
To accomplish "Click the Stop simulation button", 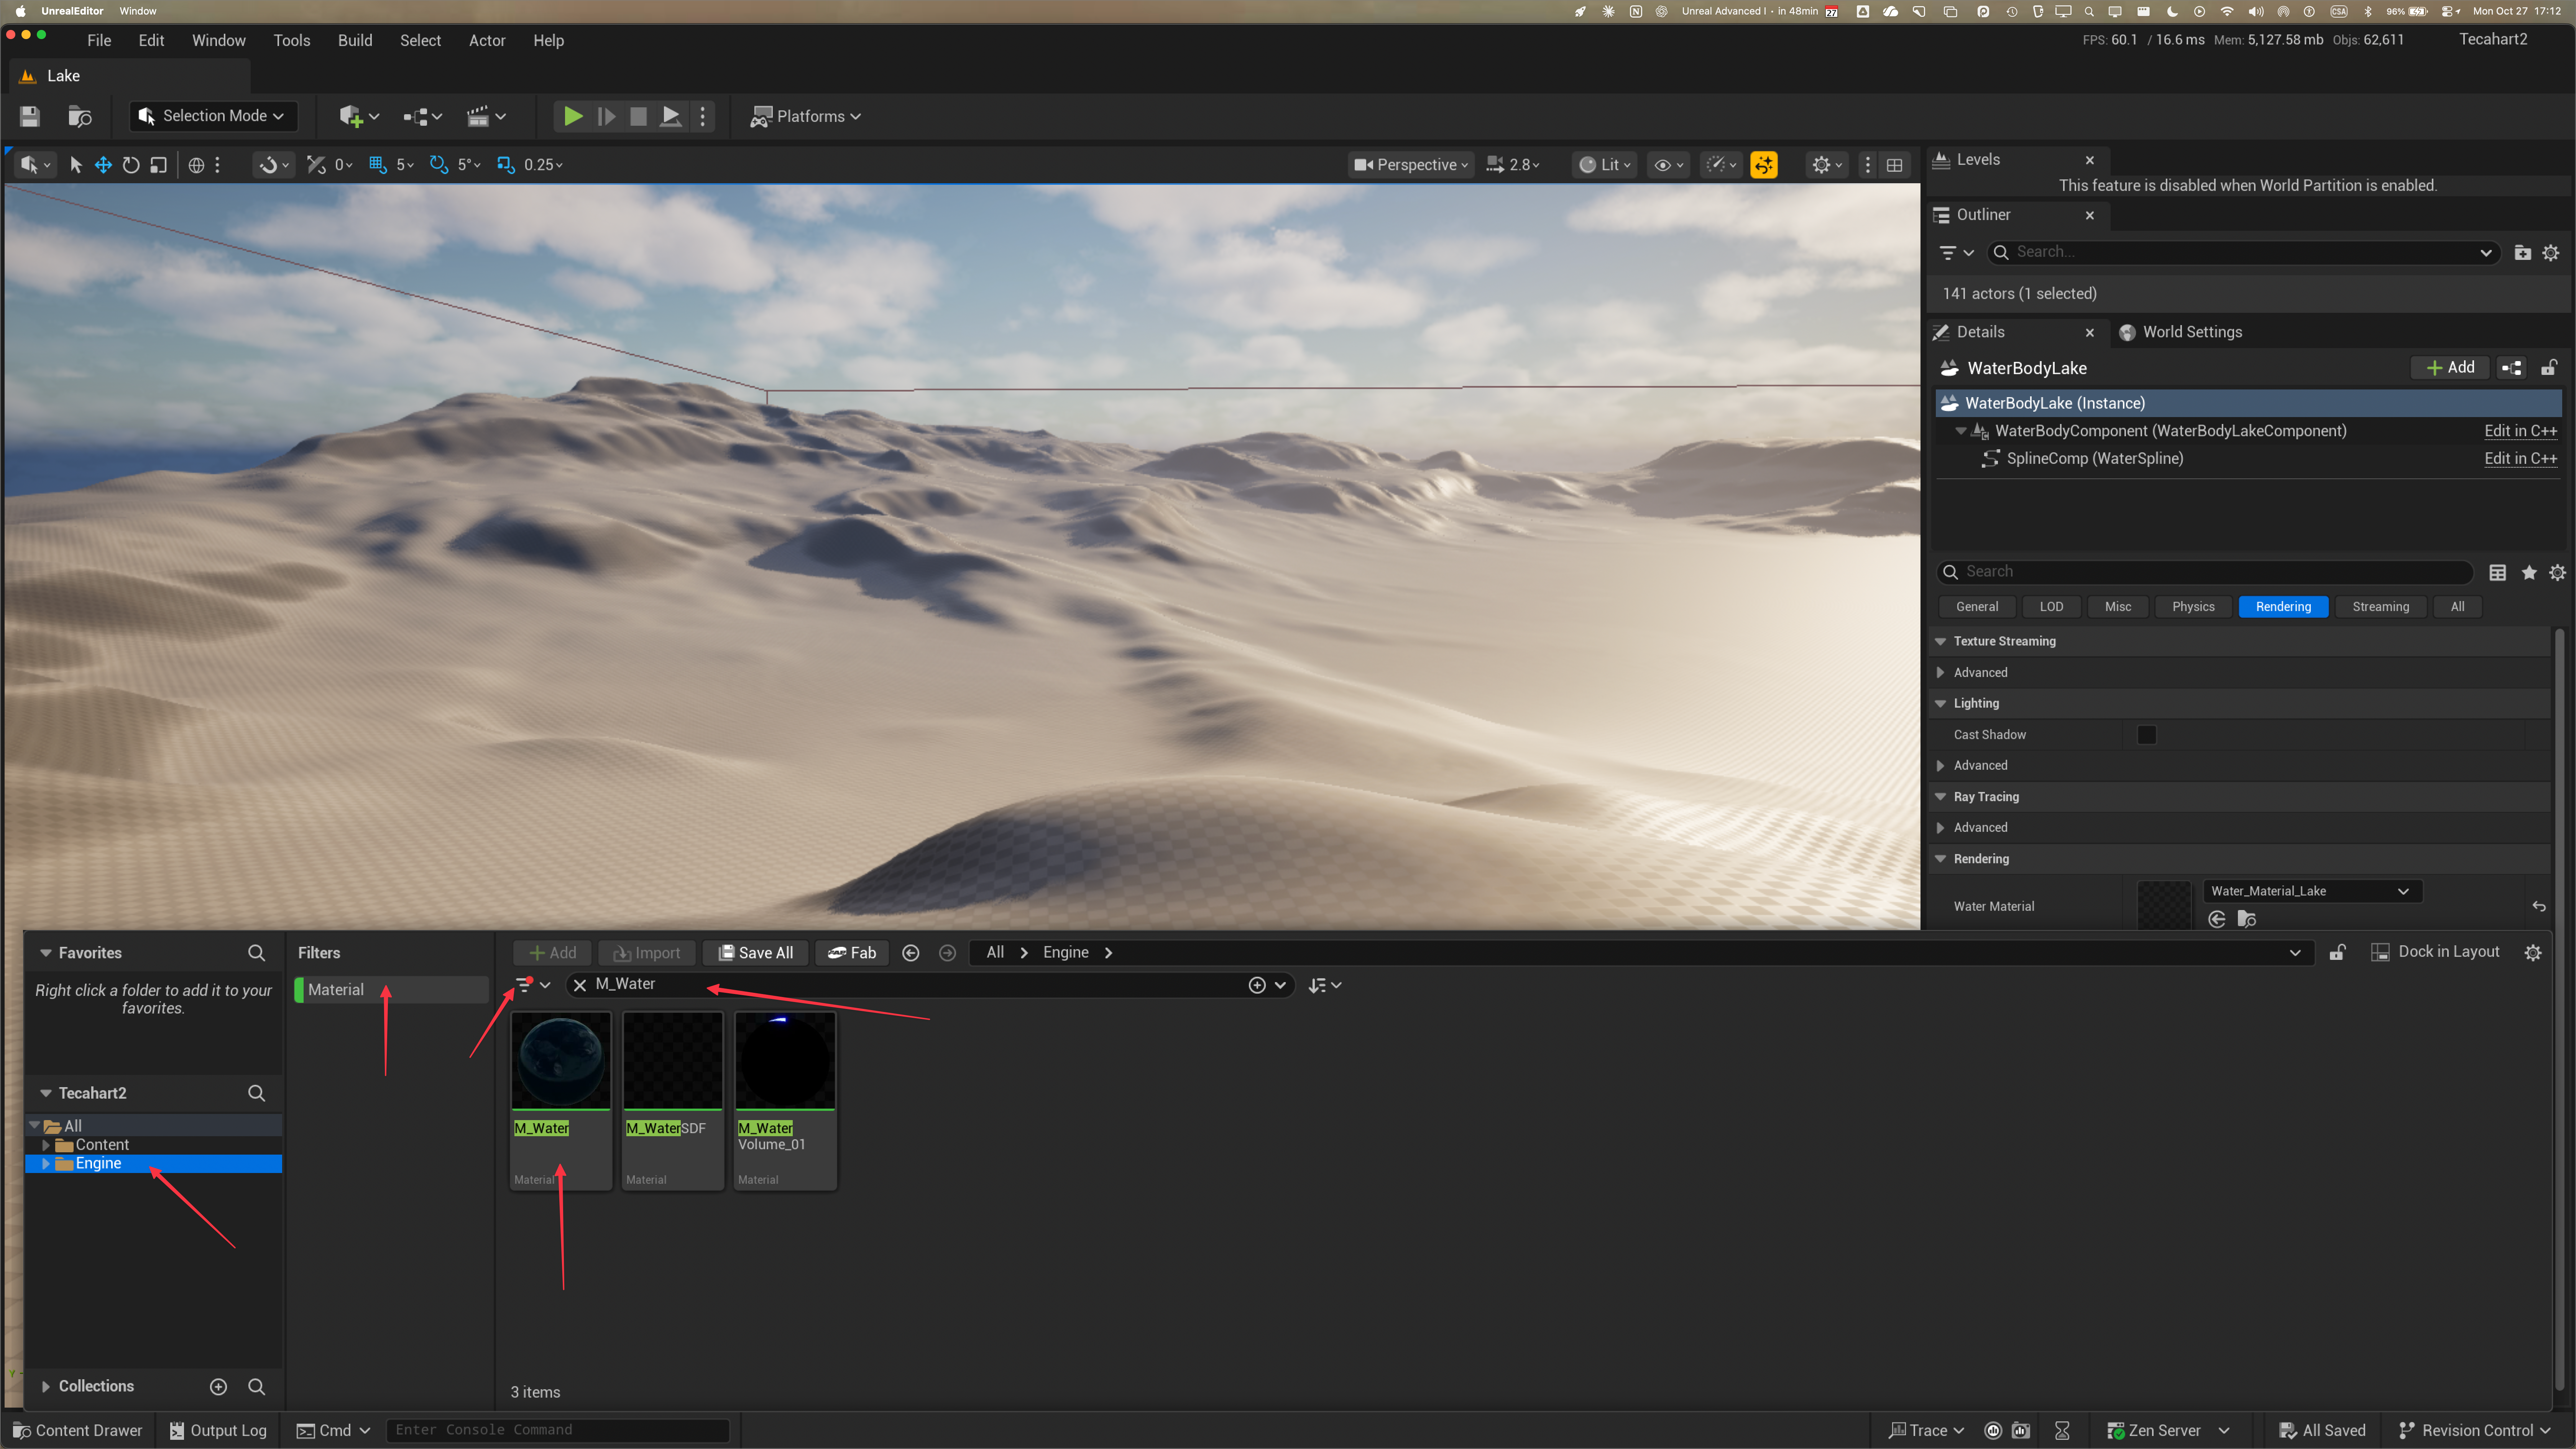I will (x=638, y=116).
